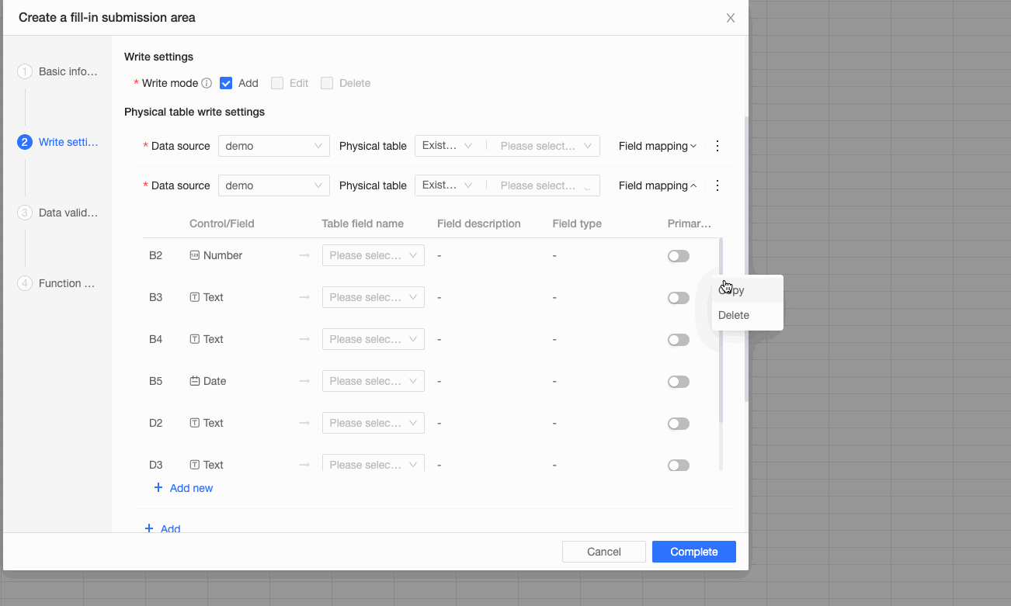Close the fill-in submission area dialog
Viewport: 1011px width, 606px height.
click(x=731, y=18)
